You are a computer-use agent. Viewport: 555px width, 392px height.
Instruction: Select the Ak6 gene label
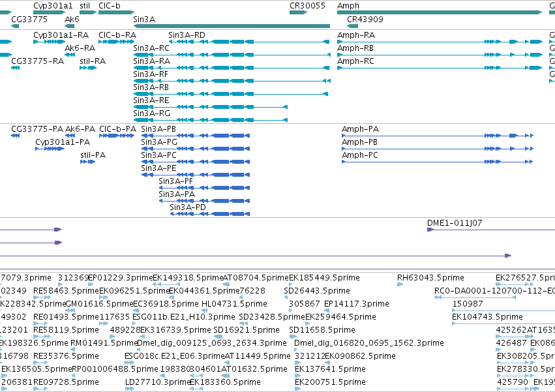click(x=72, y=19)
